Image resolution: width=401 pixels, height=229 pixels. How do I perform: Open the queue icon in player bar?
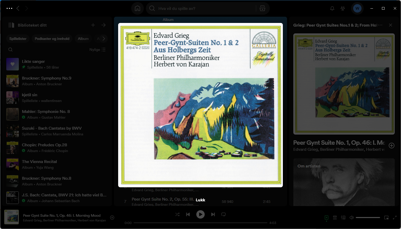pos(335,218)
